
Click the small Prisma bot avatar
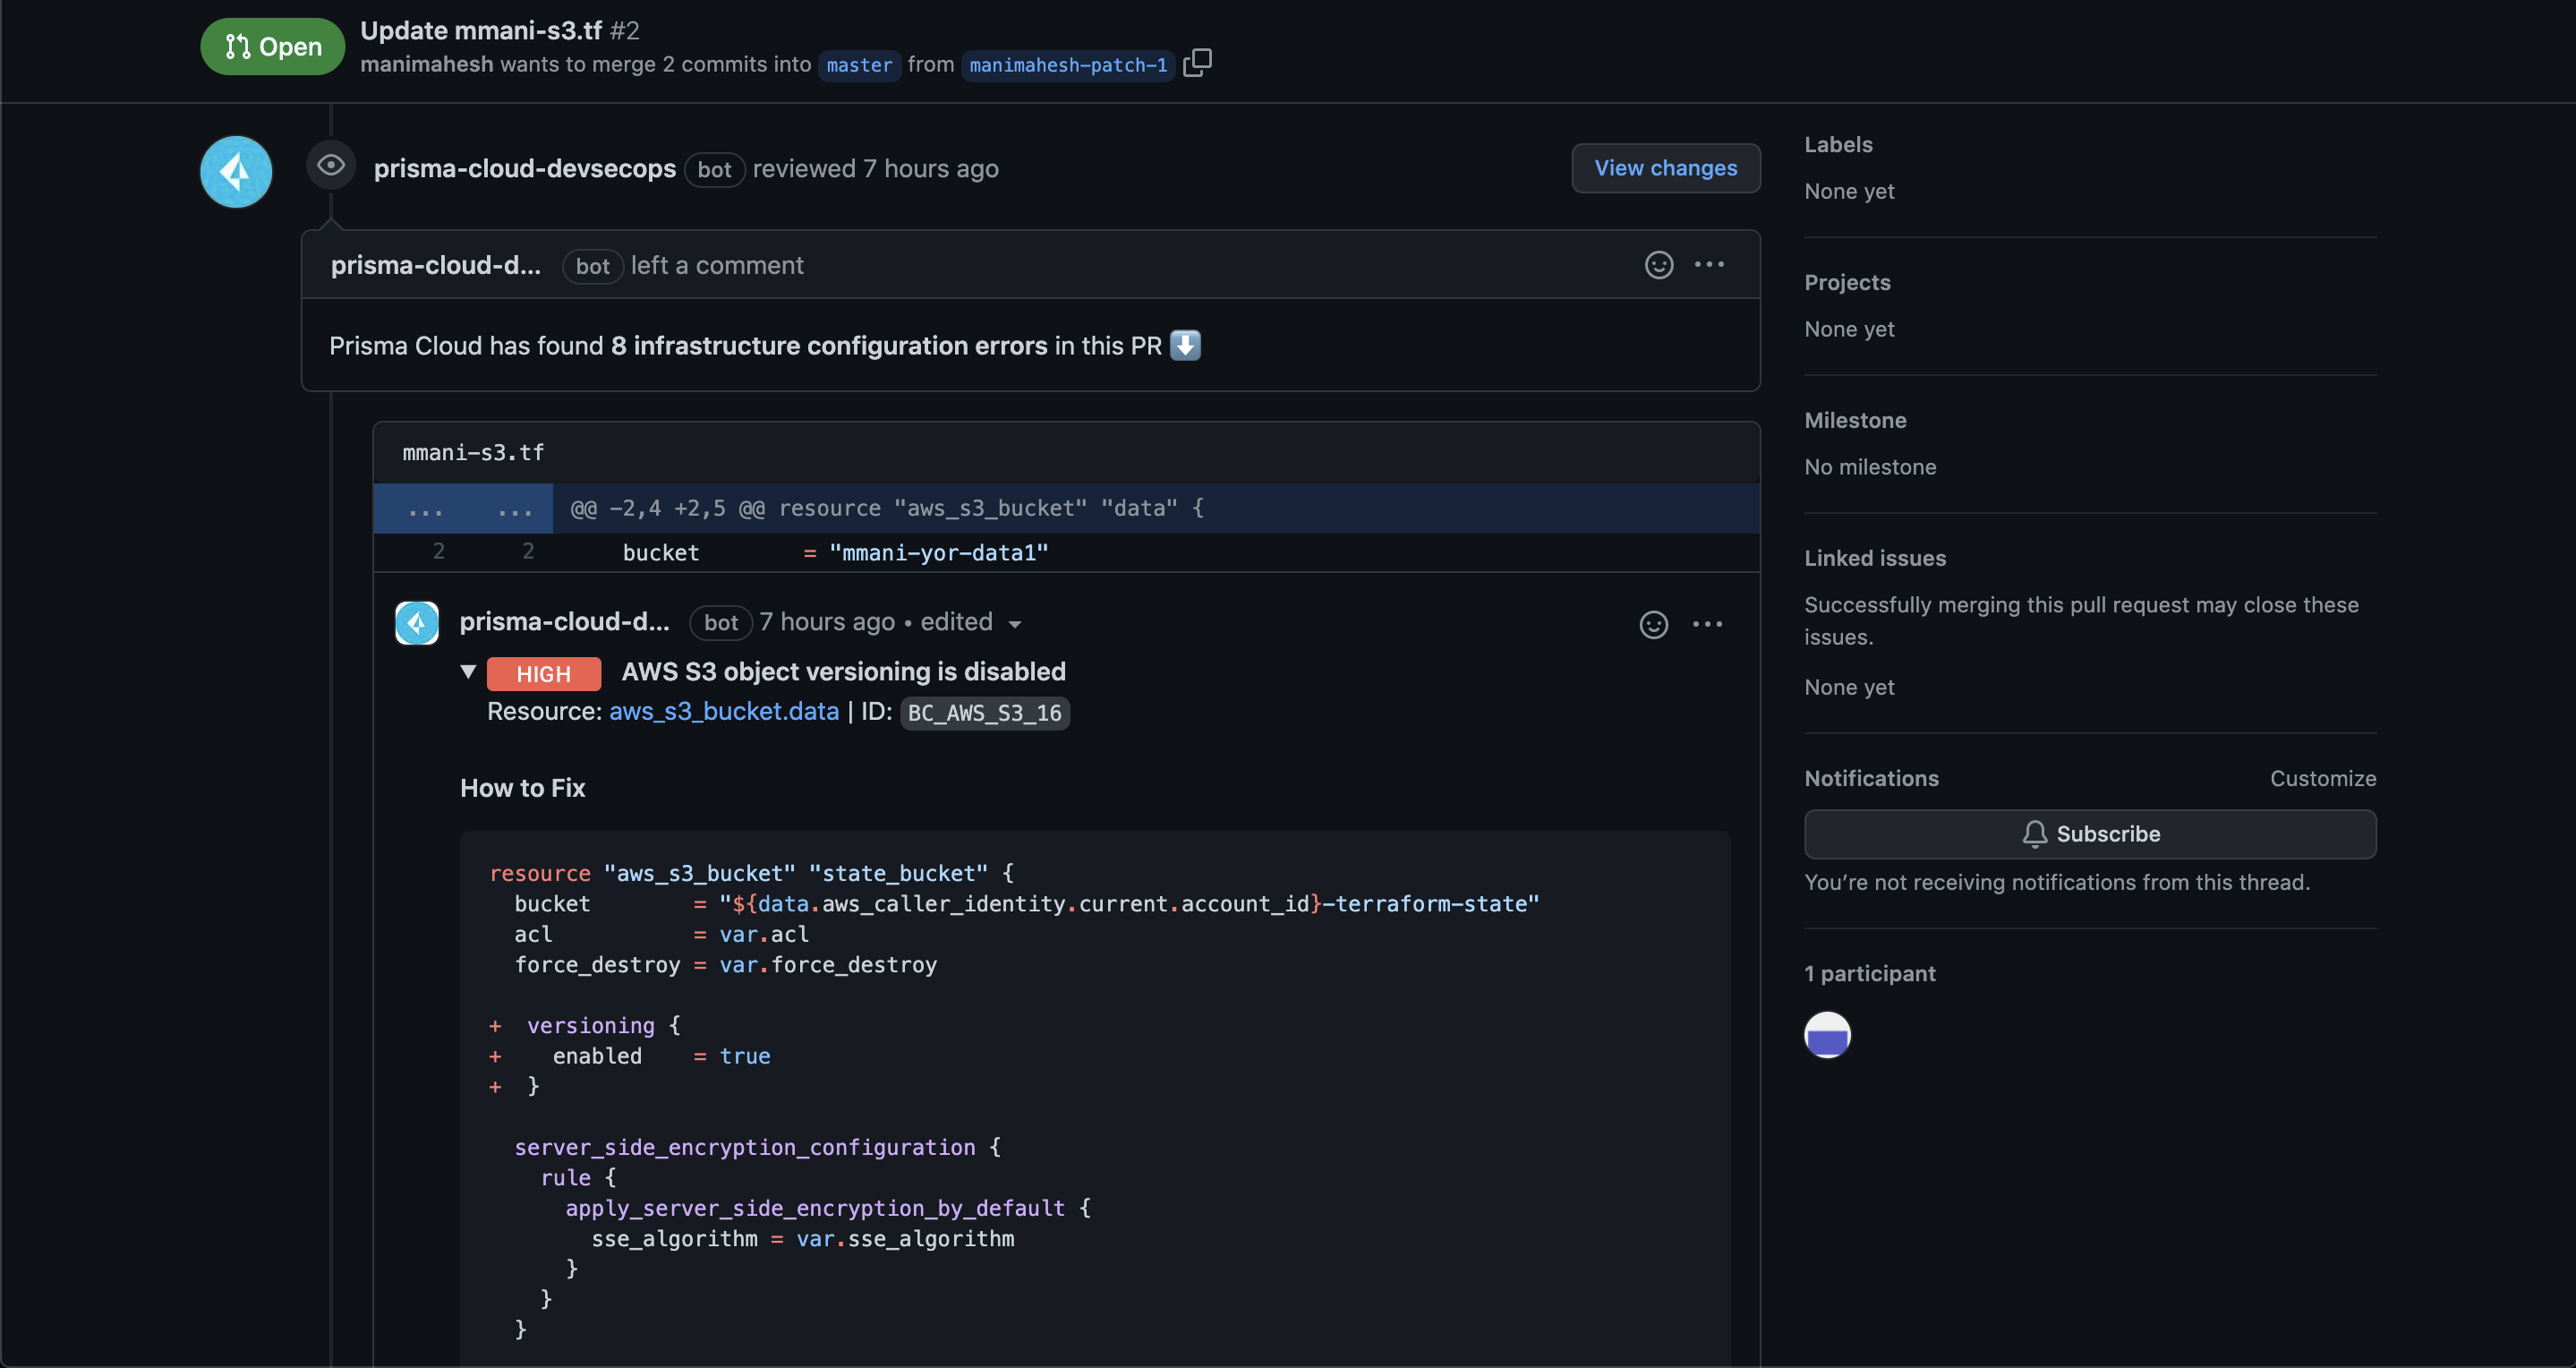click(x=417, y=623)
